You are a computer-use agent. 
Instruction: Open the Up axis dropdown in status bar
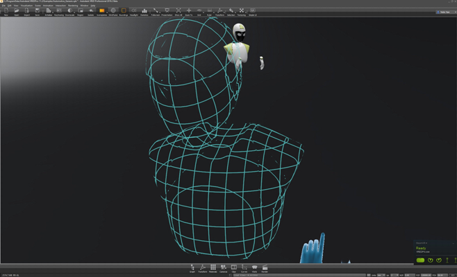click(394, 275)
